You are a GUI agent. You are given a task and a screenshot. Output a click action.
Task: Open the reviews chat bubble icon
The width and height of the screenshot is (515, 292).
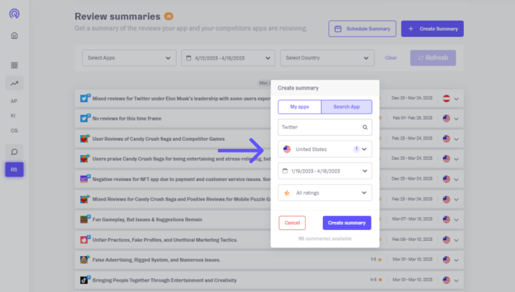[x=14, y=150]
